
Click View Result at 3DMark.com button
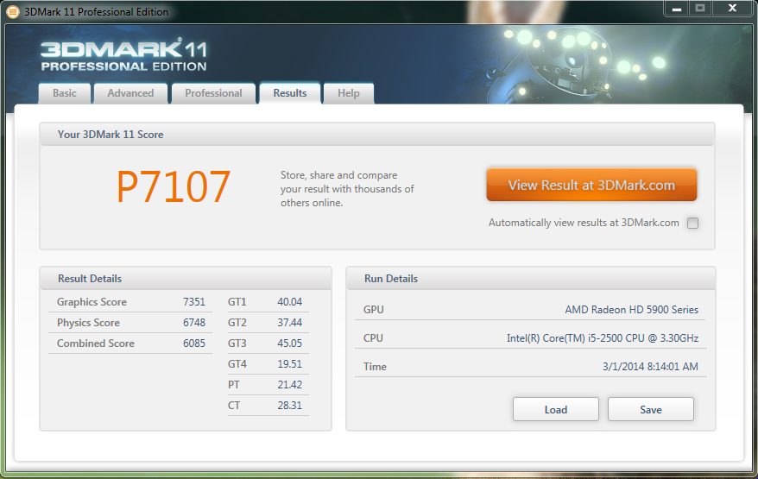591,185
